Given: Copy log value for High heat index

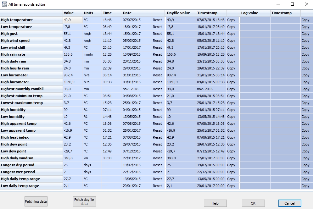Looking at the screenshot, I should pyautogui.click(x=305, y=137).
